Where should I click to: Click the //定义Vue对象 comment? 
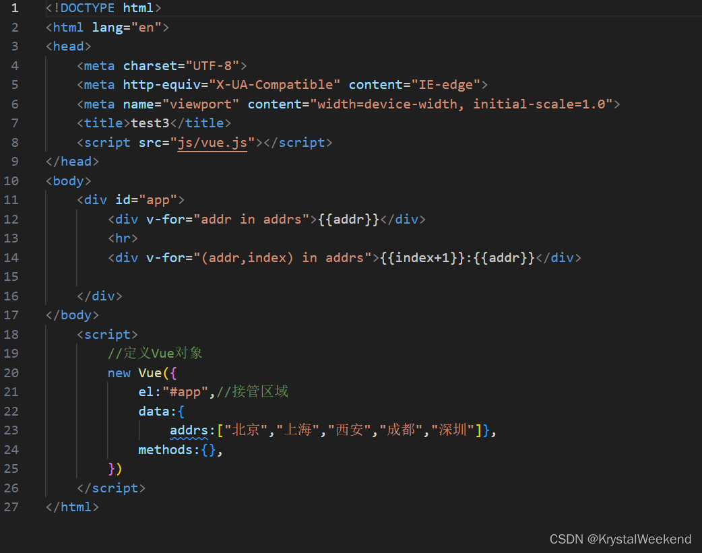[x=155, y=354]
